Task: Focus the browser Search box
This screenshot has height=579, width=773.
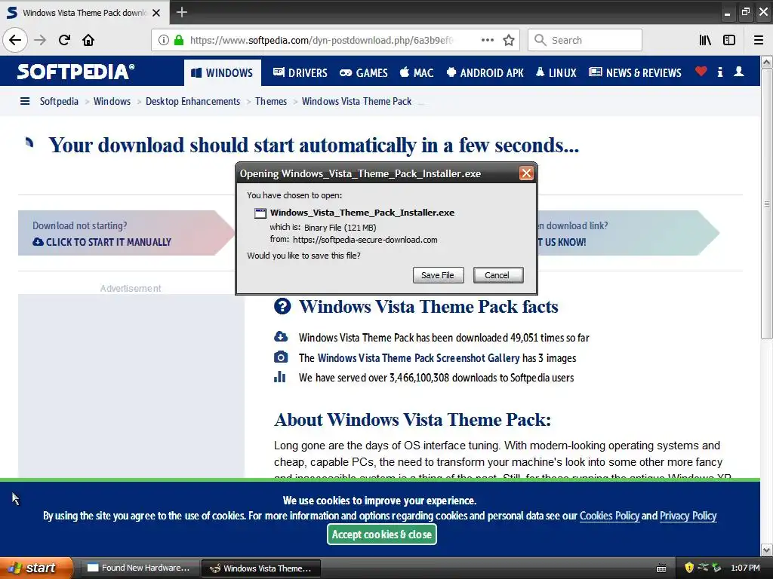Action: tap(585, 41)
